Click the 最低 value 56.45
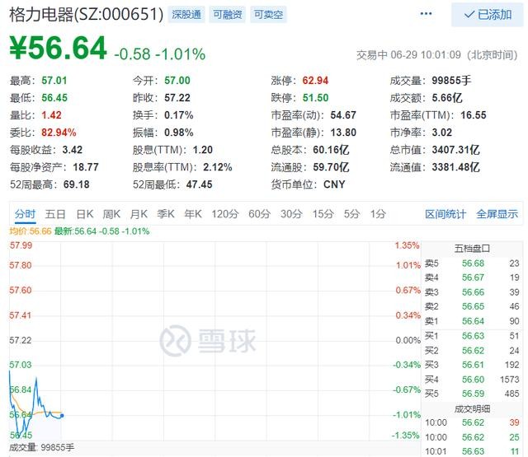The width and height of the screenshot is (528, 457). coord(54,98)
